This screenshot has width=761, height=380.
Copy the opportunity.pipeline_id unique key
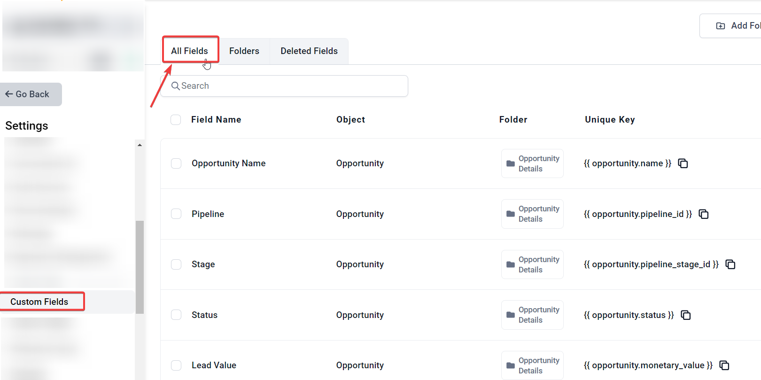click(704, 214)
